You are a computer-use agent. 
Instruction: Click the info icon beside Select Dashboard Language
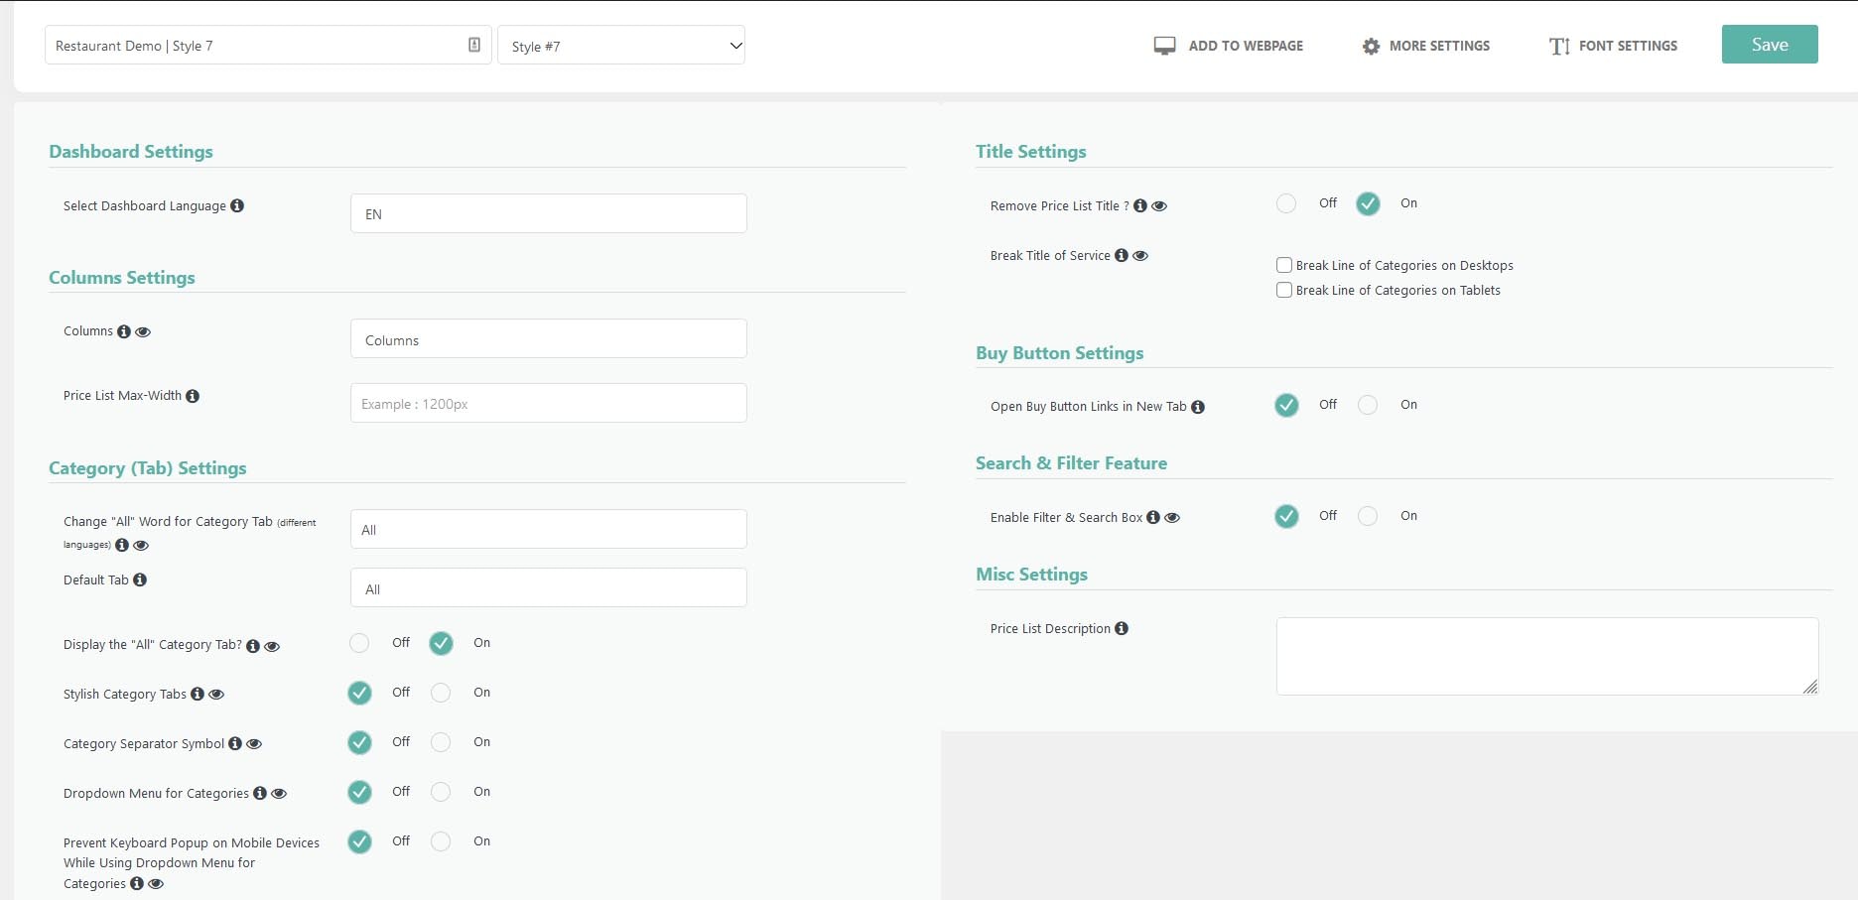pos(237,205)
